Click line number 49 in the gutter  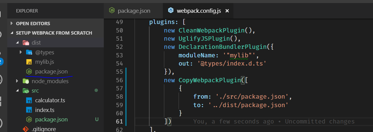tap(119, 22)
